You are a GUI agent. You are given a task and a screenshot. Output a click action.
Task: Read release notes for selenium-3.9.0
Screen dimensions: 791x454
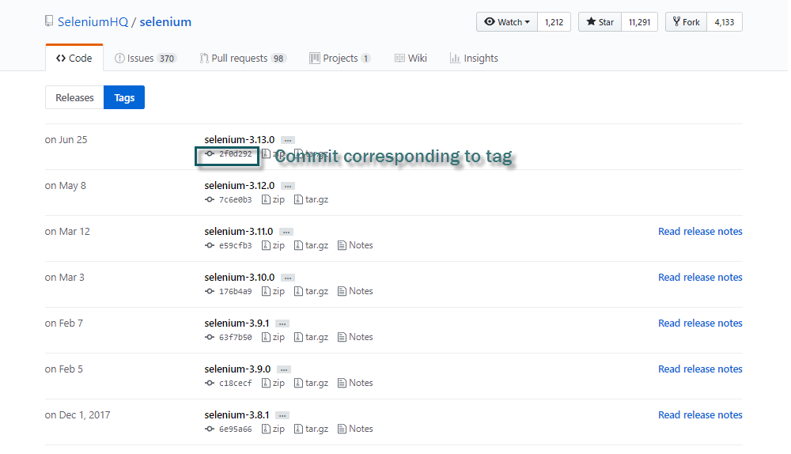click(x=700, y=369)
